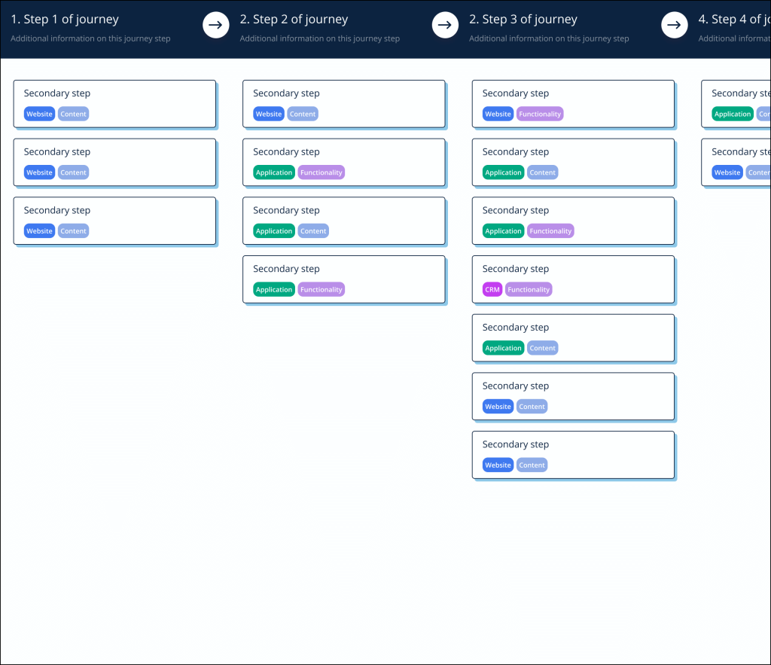Click the arrow between Step 3 and Step 4
Screen dimensions: 771x665
point(674,26)
